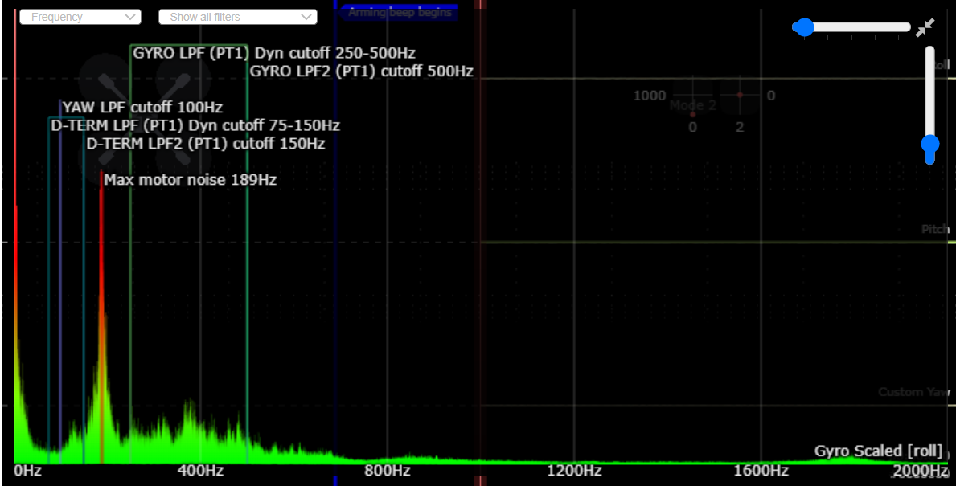Select the GYRO LPF2 cutoff 500Hz label
The image size is (956, 486).
tap(361, 71)
